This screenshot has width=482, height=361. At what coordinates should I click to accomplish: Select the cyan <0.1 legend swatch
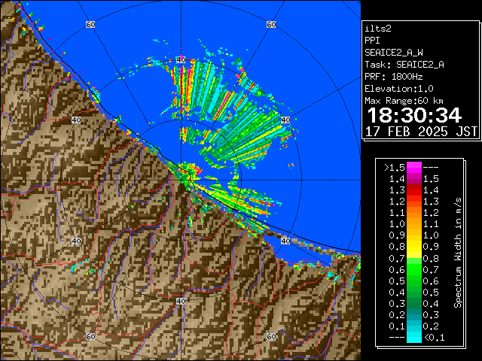[x=414, y=337]
